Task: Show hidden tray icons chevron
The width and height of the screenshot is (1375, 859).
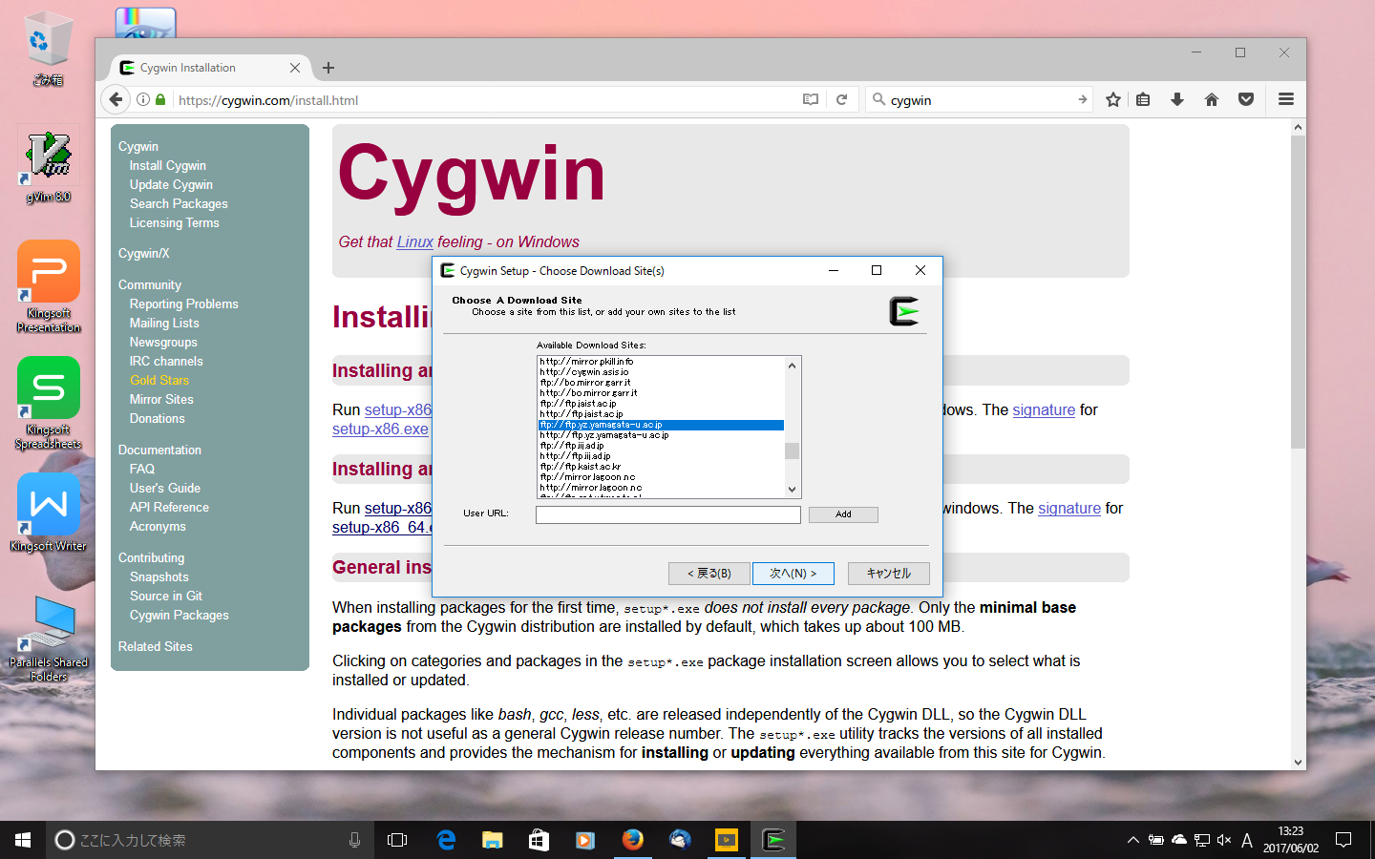Action: click(x=1132, y=840)
